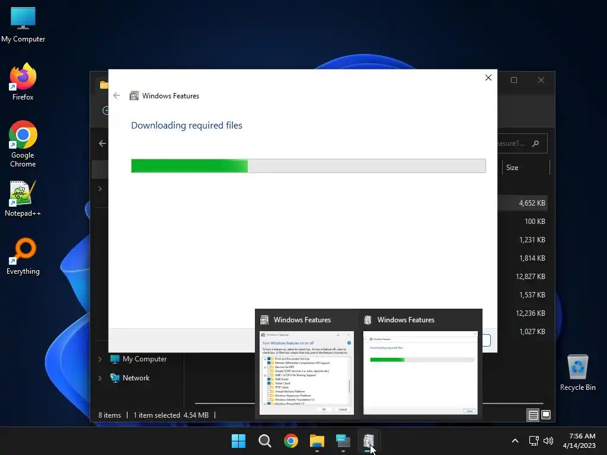Click the File Explorer search box
The image size is (607, 455).
522,143
